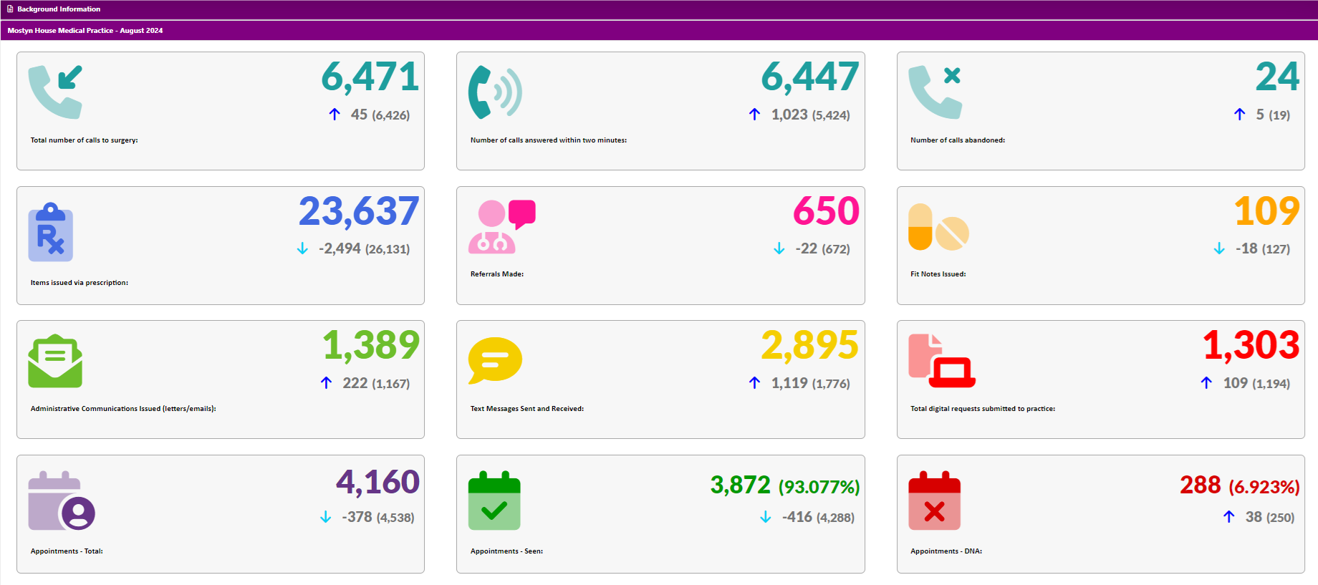Click 'Total digital requests submitted to practice:' label
The width and height of the screenshot is (1318, 585).
(983, 409)
